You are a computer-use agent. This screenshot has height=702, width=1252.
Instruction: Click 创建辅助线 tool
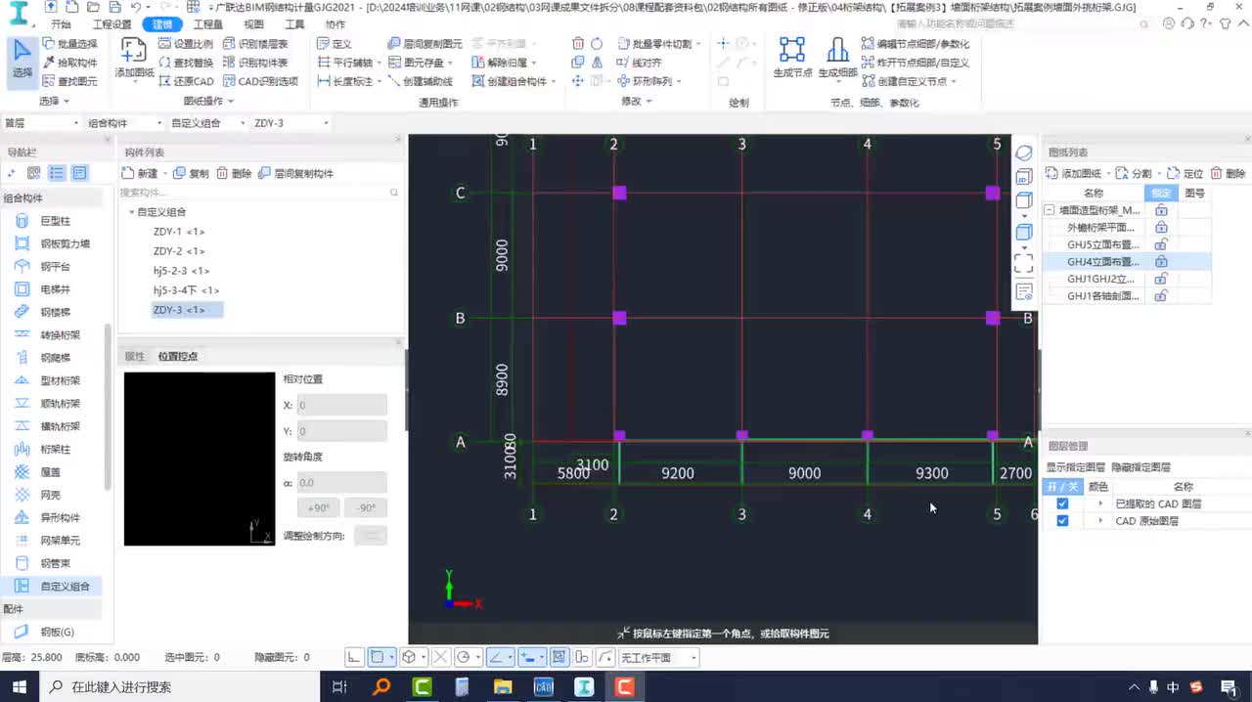coord(419,81)
